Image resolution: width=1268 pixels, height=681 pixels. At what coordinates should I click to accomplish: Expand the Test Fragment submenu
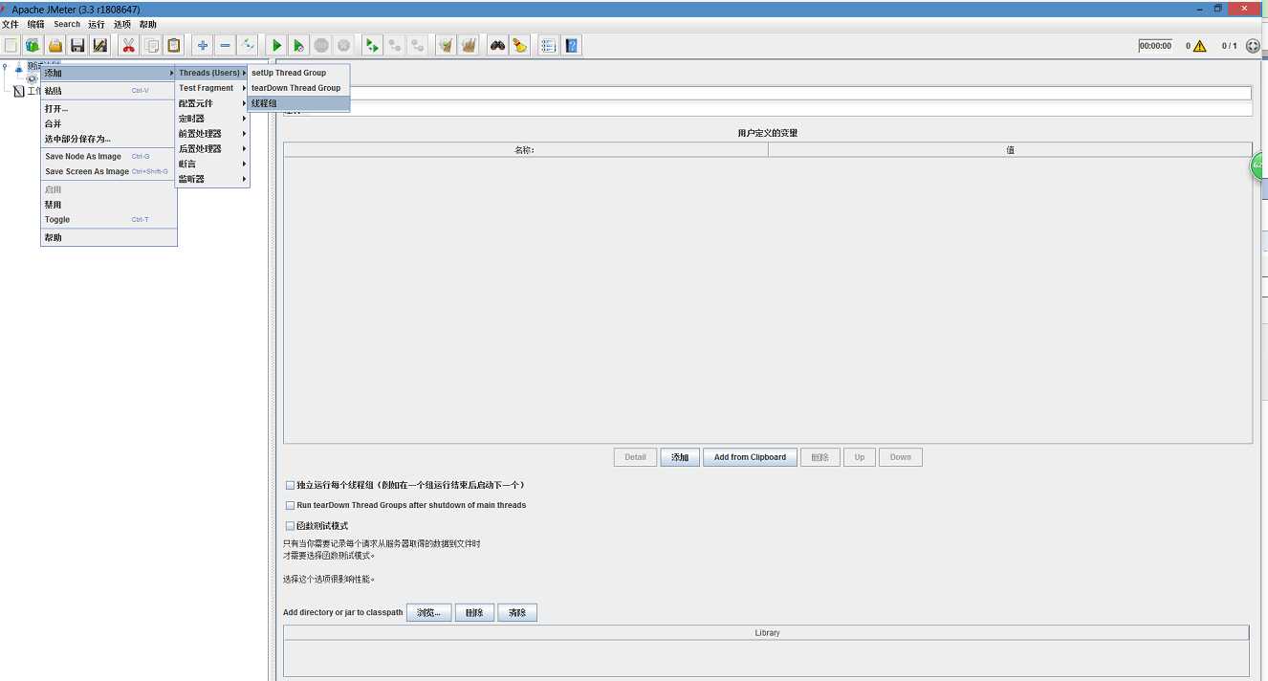(x=212, y=88)
